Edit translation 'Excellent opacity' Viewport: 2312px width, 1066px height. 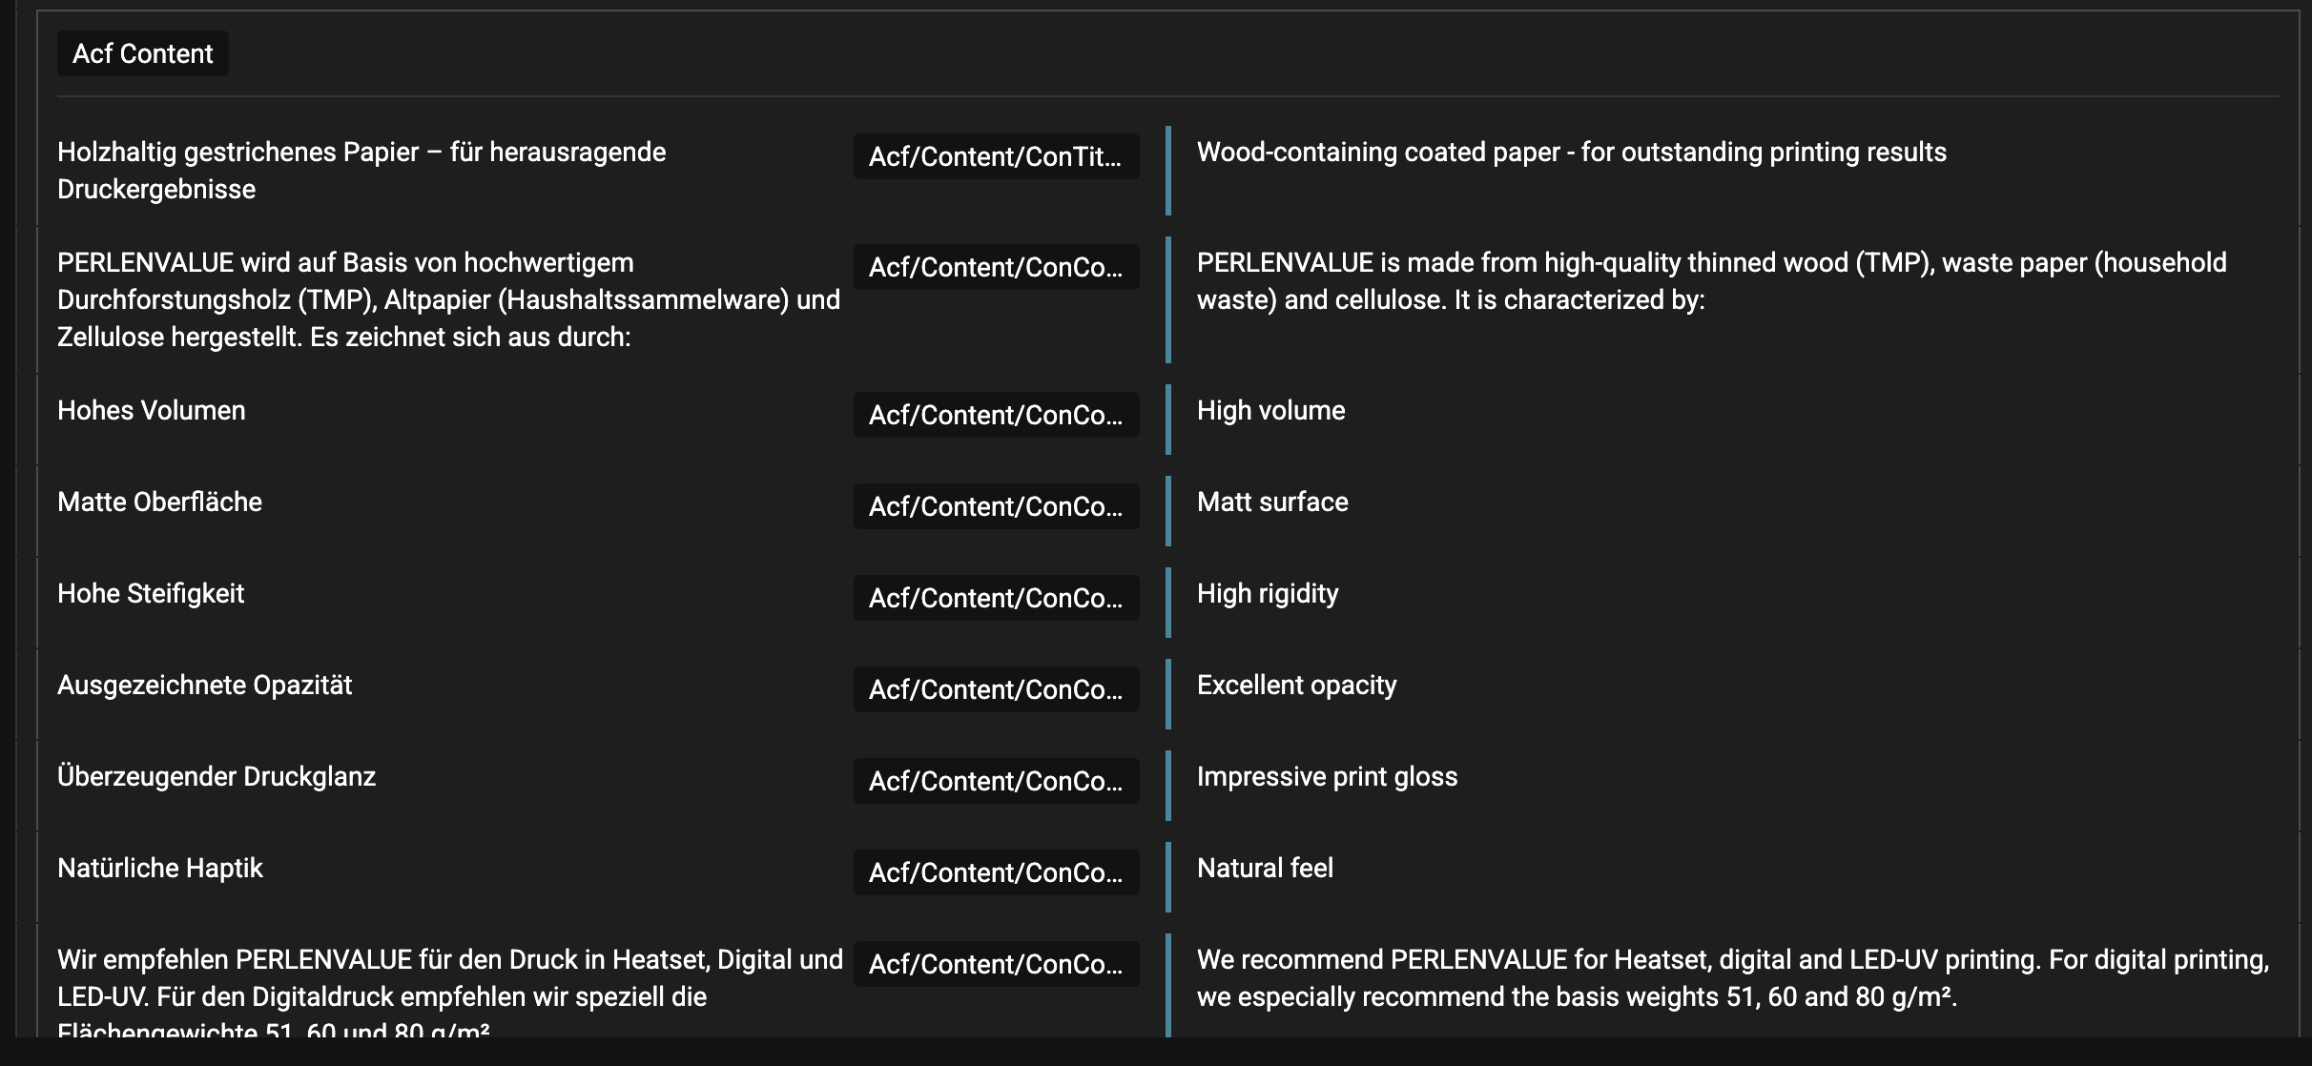(1297, 685)
